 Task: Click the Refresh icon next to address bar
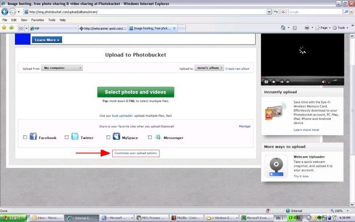click(x=276, y=12)
